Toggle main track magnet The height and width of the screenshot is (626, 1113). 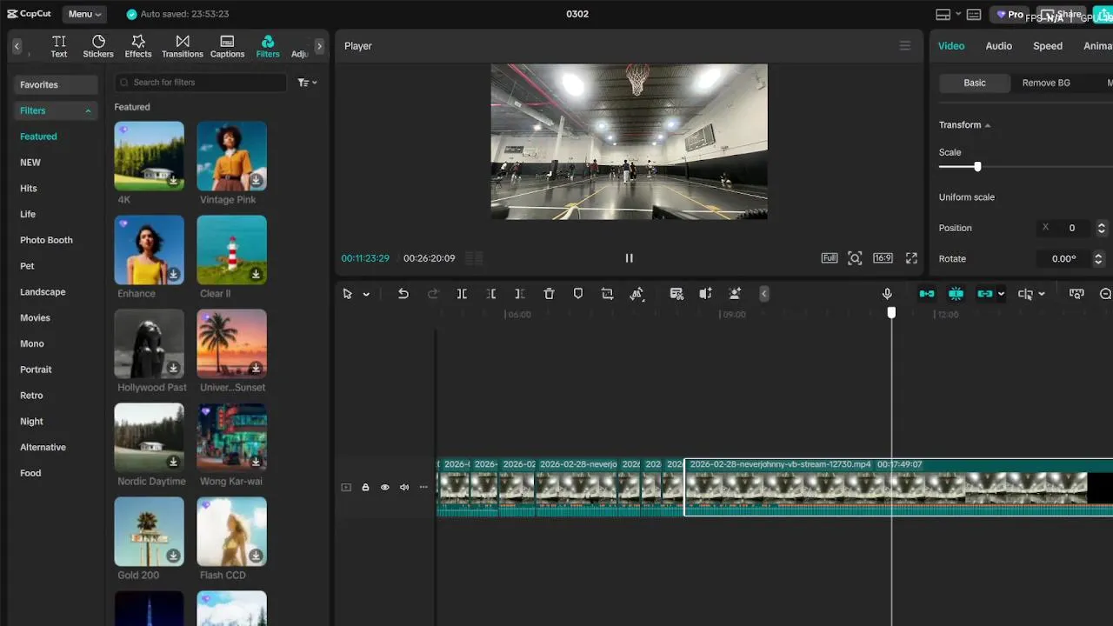point(927,294)
